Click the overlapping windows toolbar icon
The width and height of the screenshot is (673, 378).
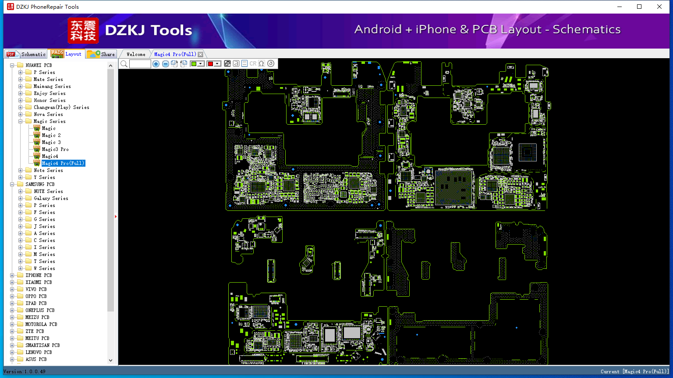click(227, 63)
